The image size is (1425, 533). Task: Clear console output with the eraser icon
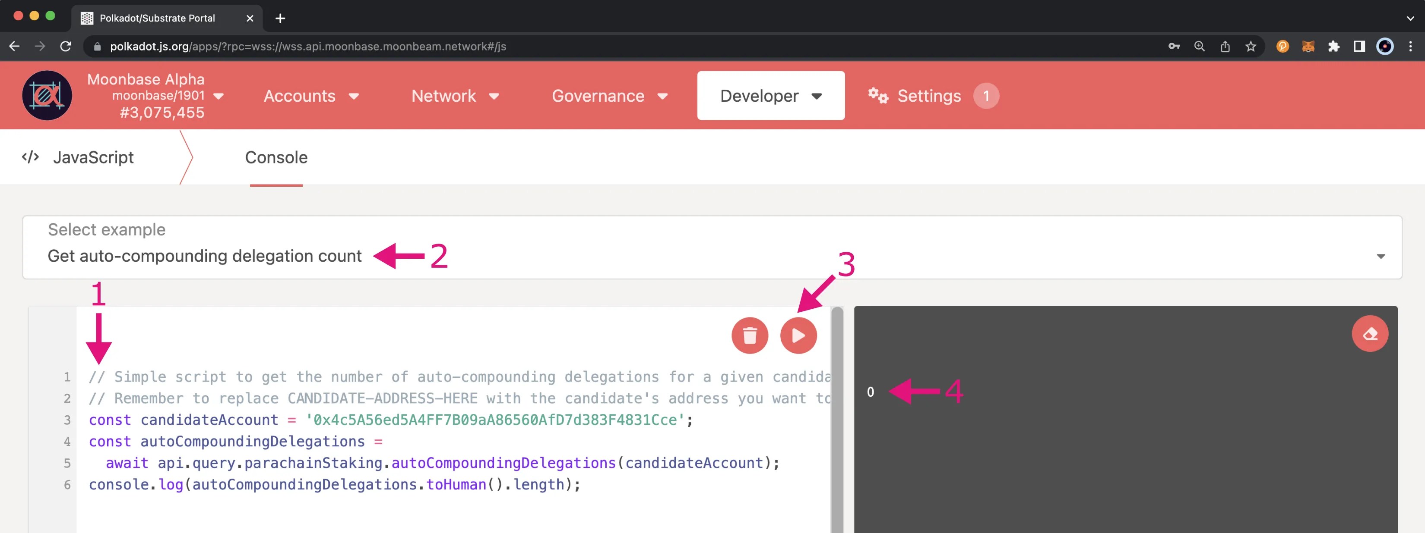click(x=1369, y=334)
